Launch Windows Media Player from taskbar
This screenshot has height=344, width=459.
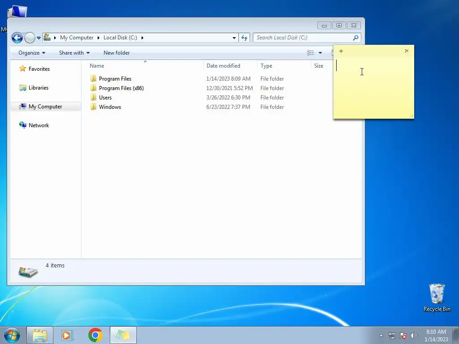[67, 335]
